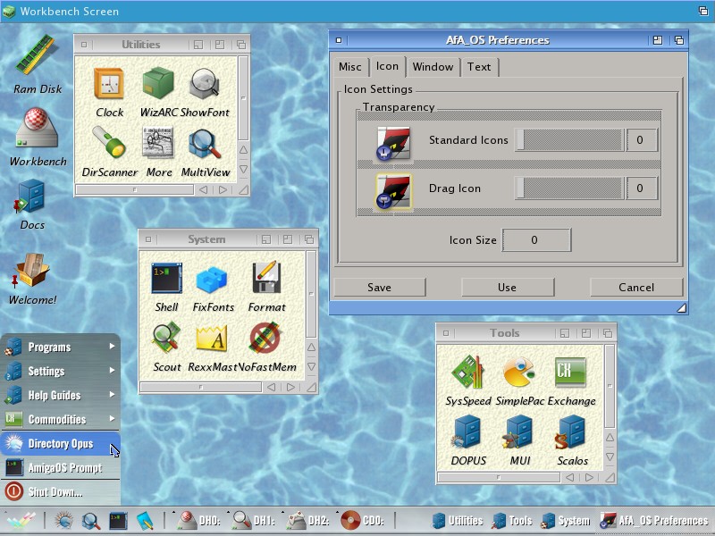The image size is (715, 536).
Task: Expand the Settings submenu
Action: click(x=60, y=371)
